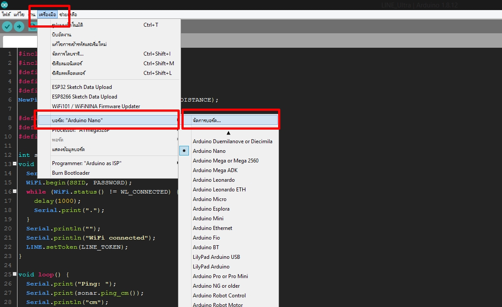This screenshot has height=307, width=502.
Task: Collapse the code fold at line 13
Action: 14,164
